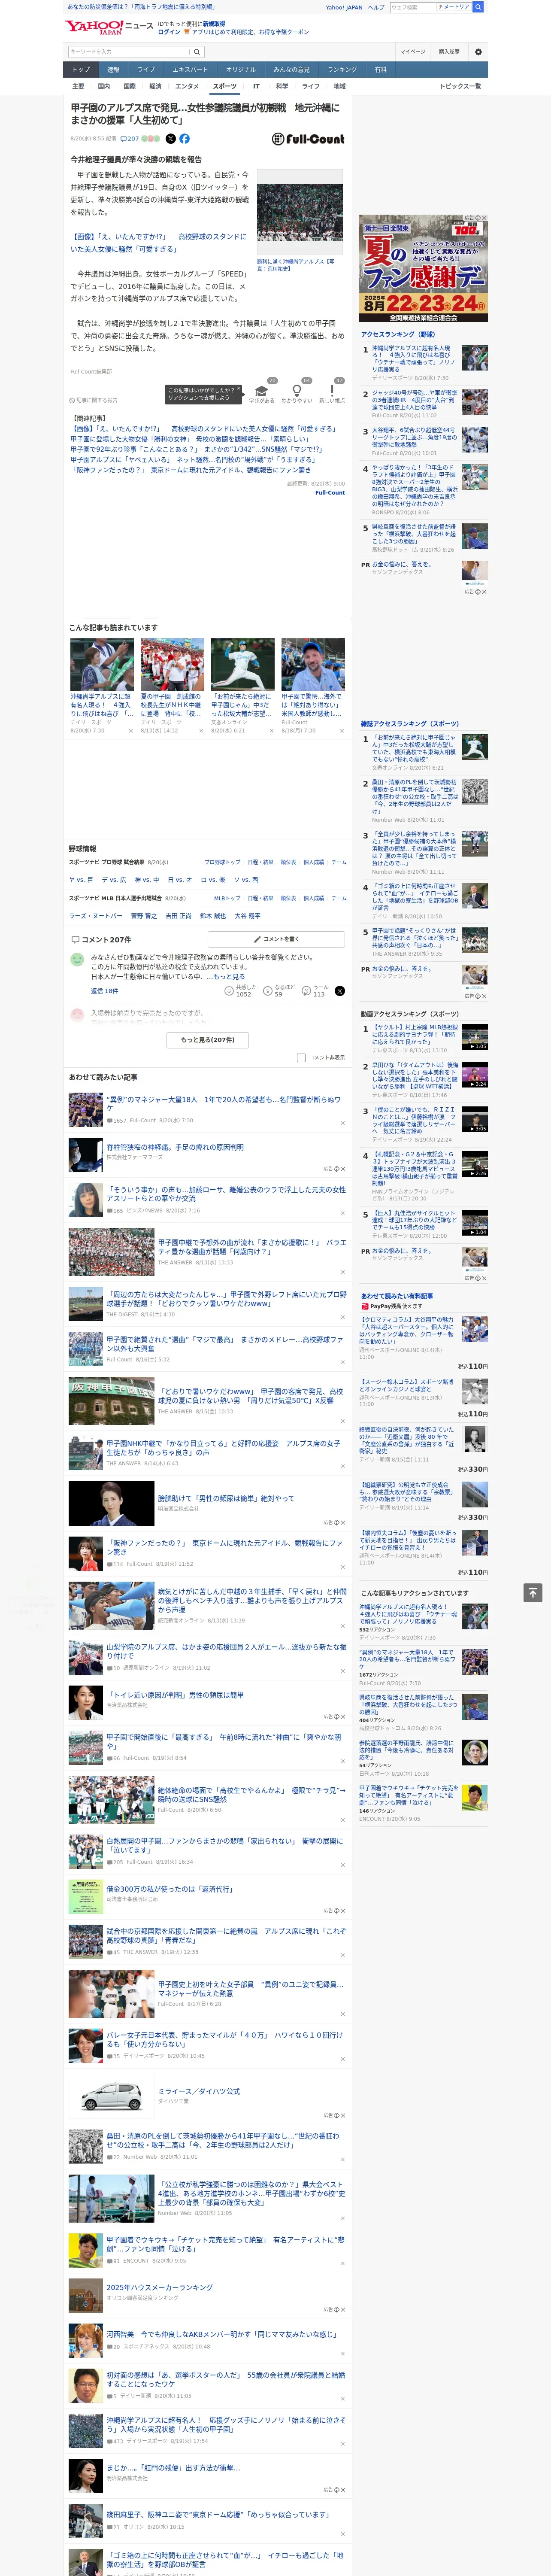Open the 有料 navigation tab
This screenshot has width=551, height=2576.
pos(380,70)
